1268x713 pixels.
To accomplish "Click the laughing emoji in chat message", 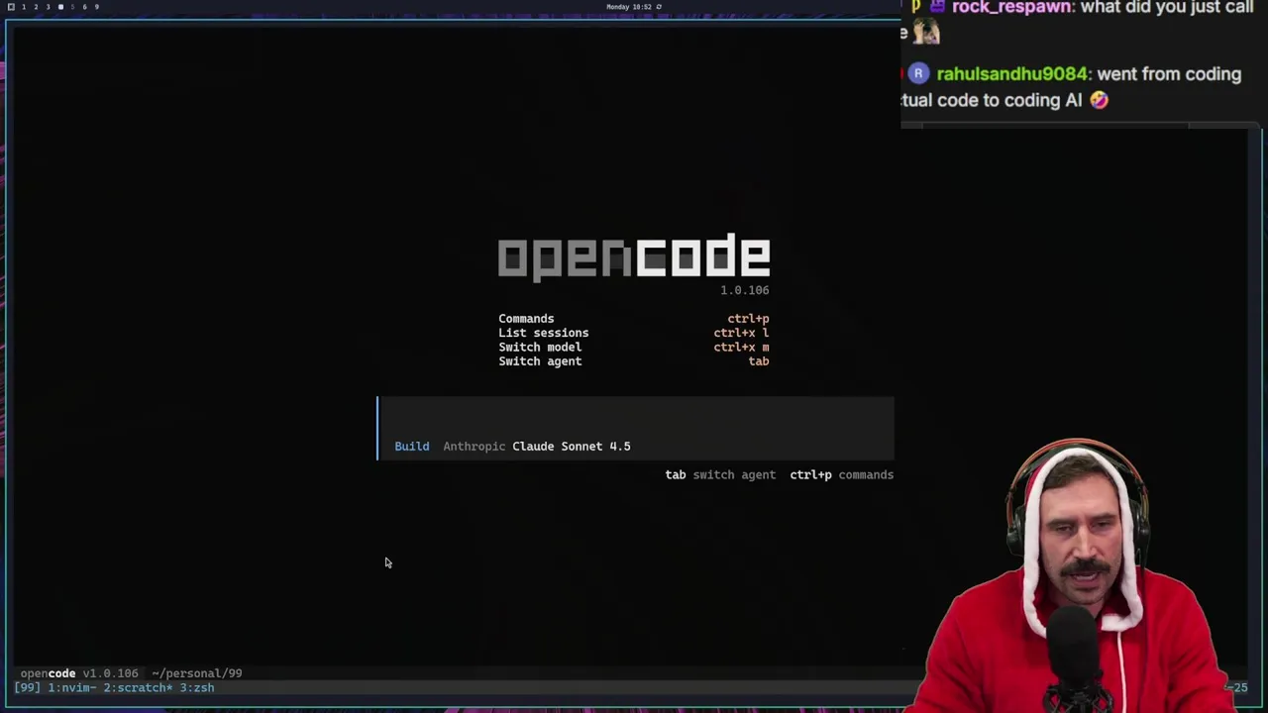I will pyautogui.click(x=1099, y=100).
